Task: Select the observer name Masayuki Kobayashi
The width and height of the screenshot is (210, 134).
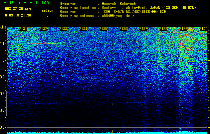Action: tap(120, 4)
